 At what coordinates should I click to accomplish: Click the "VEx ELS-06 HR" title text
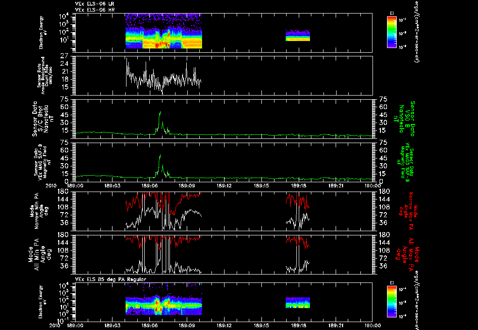click(95, 10)
